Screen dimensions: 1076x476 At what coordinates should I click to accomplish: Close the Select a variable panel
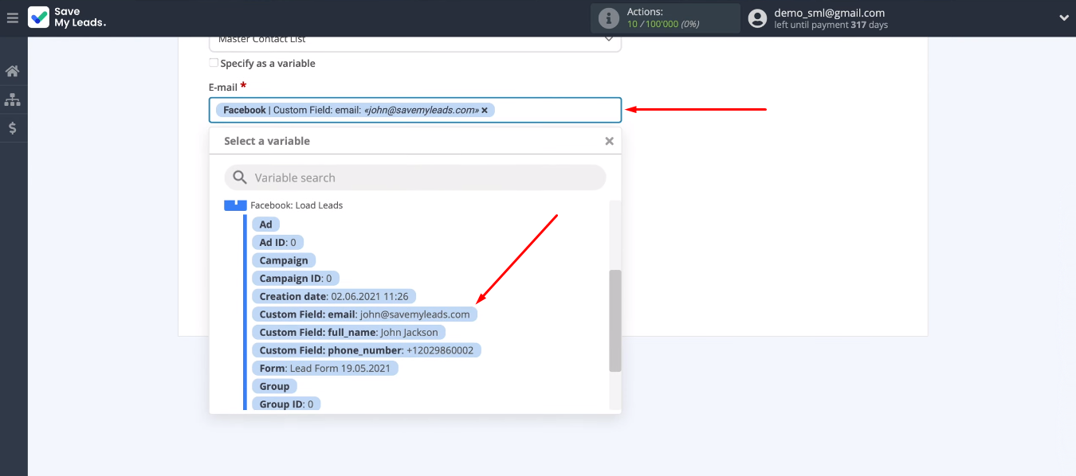point(609,141)
